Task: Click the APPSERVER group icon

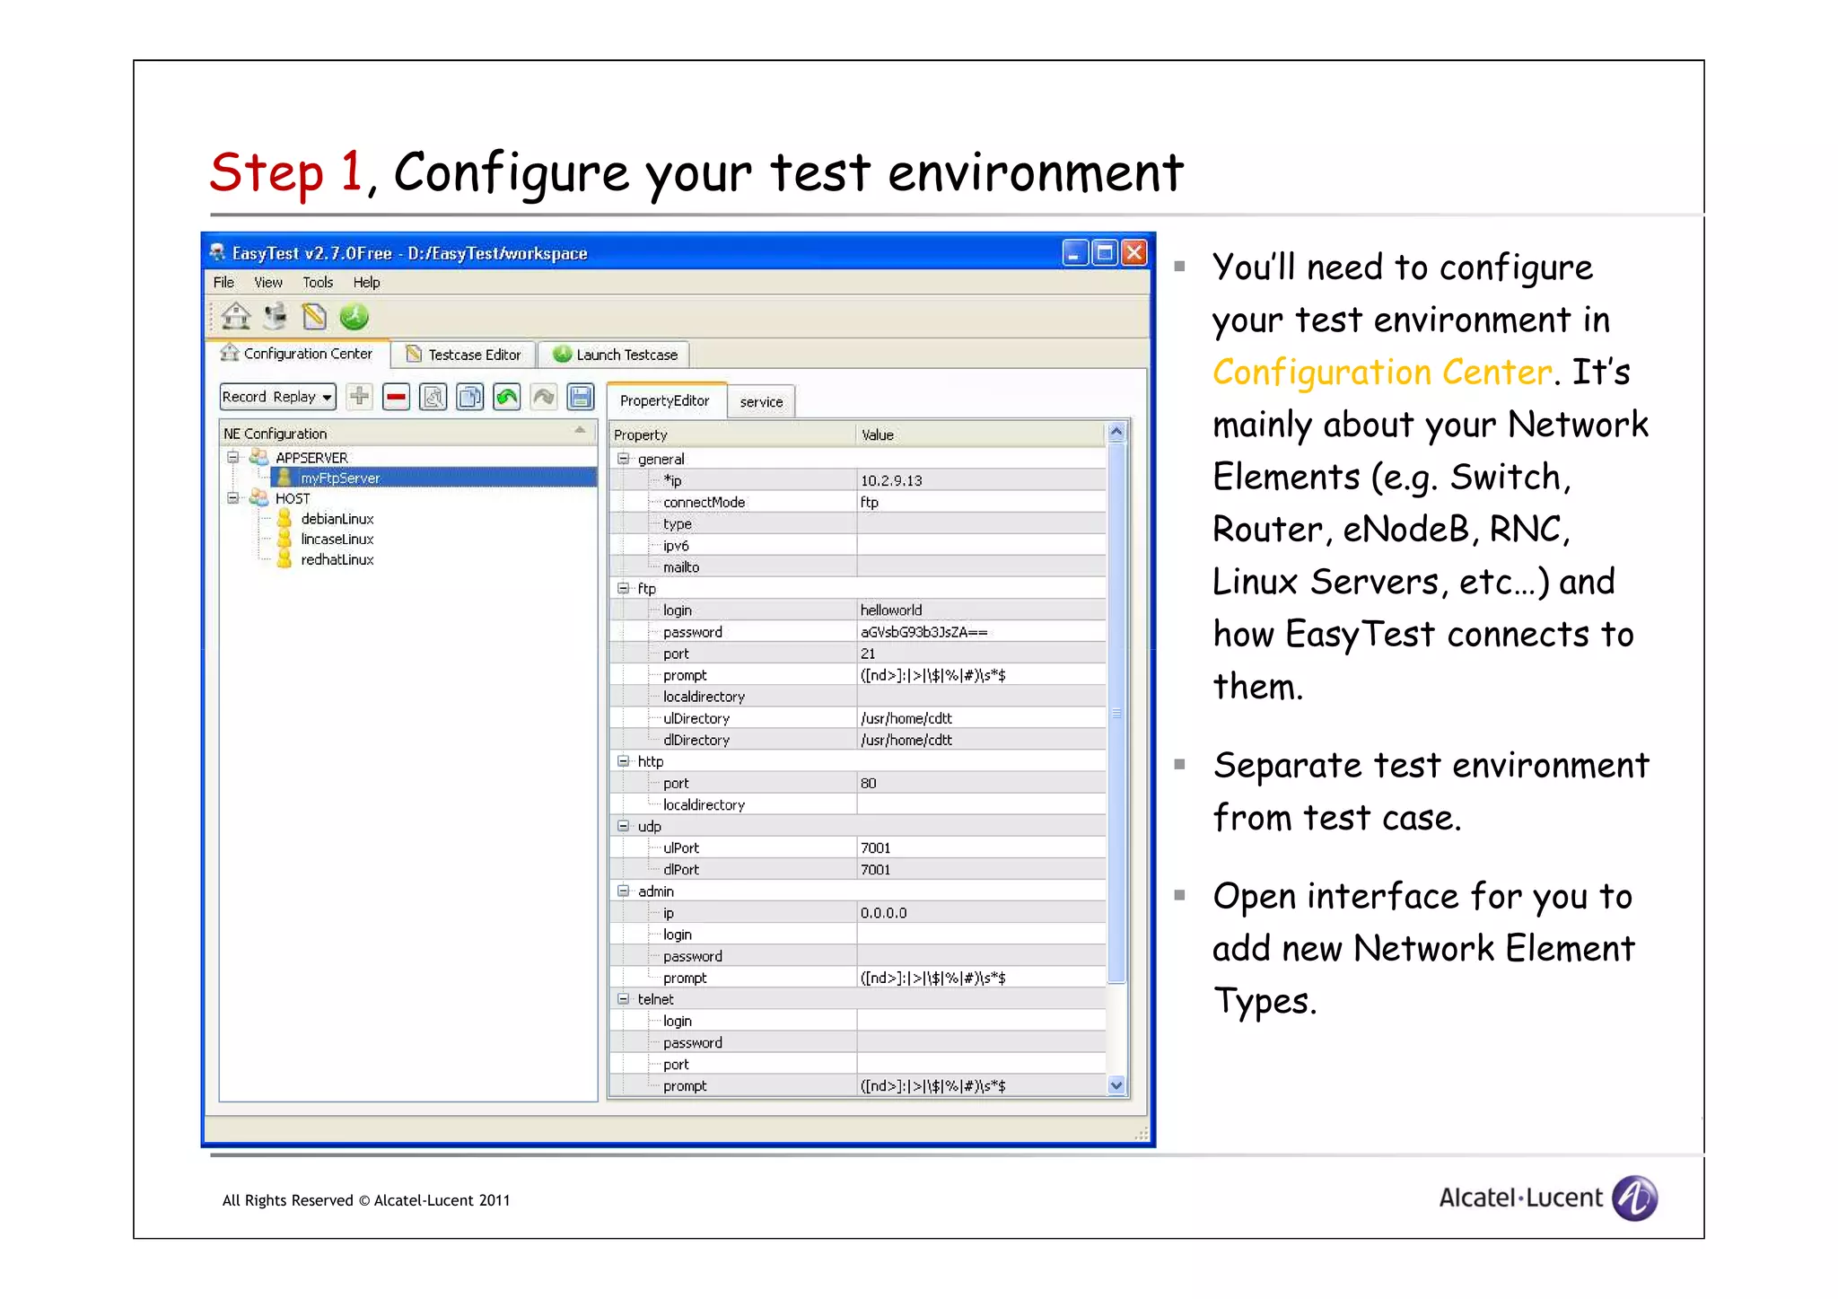Action: pyautogui.click(x=258, y=457)
